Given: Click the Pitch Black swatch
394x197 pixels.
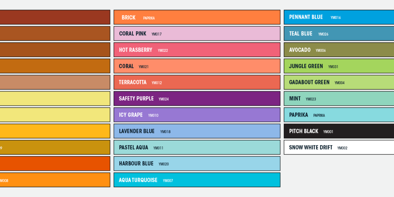Looking at the screenshot, I should click(339, 131).
